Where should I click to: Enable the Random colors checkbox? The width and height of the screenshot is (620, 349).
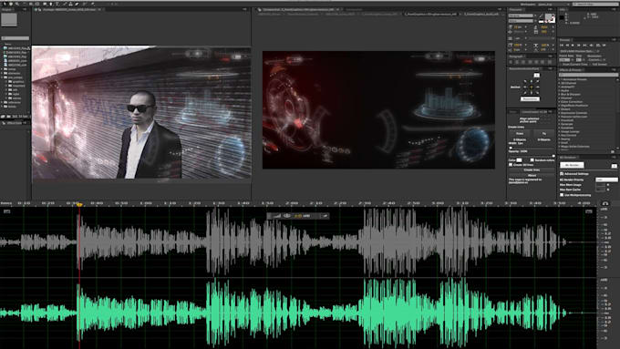pos(532,160)
